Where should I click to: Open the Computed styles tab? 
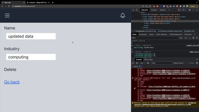[143, 35]
